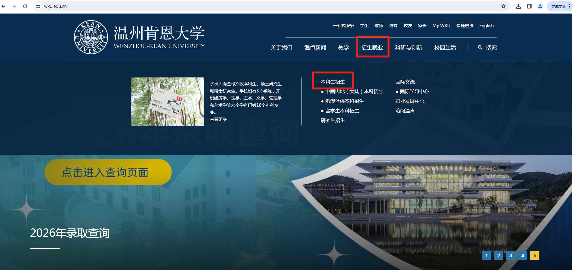Select 国际交流 submenu item

(x=405, y=82)
